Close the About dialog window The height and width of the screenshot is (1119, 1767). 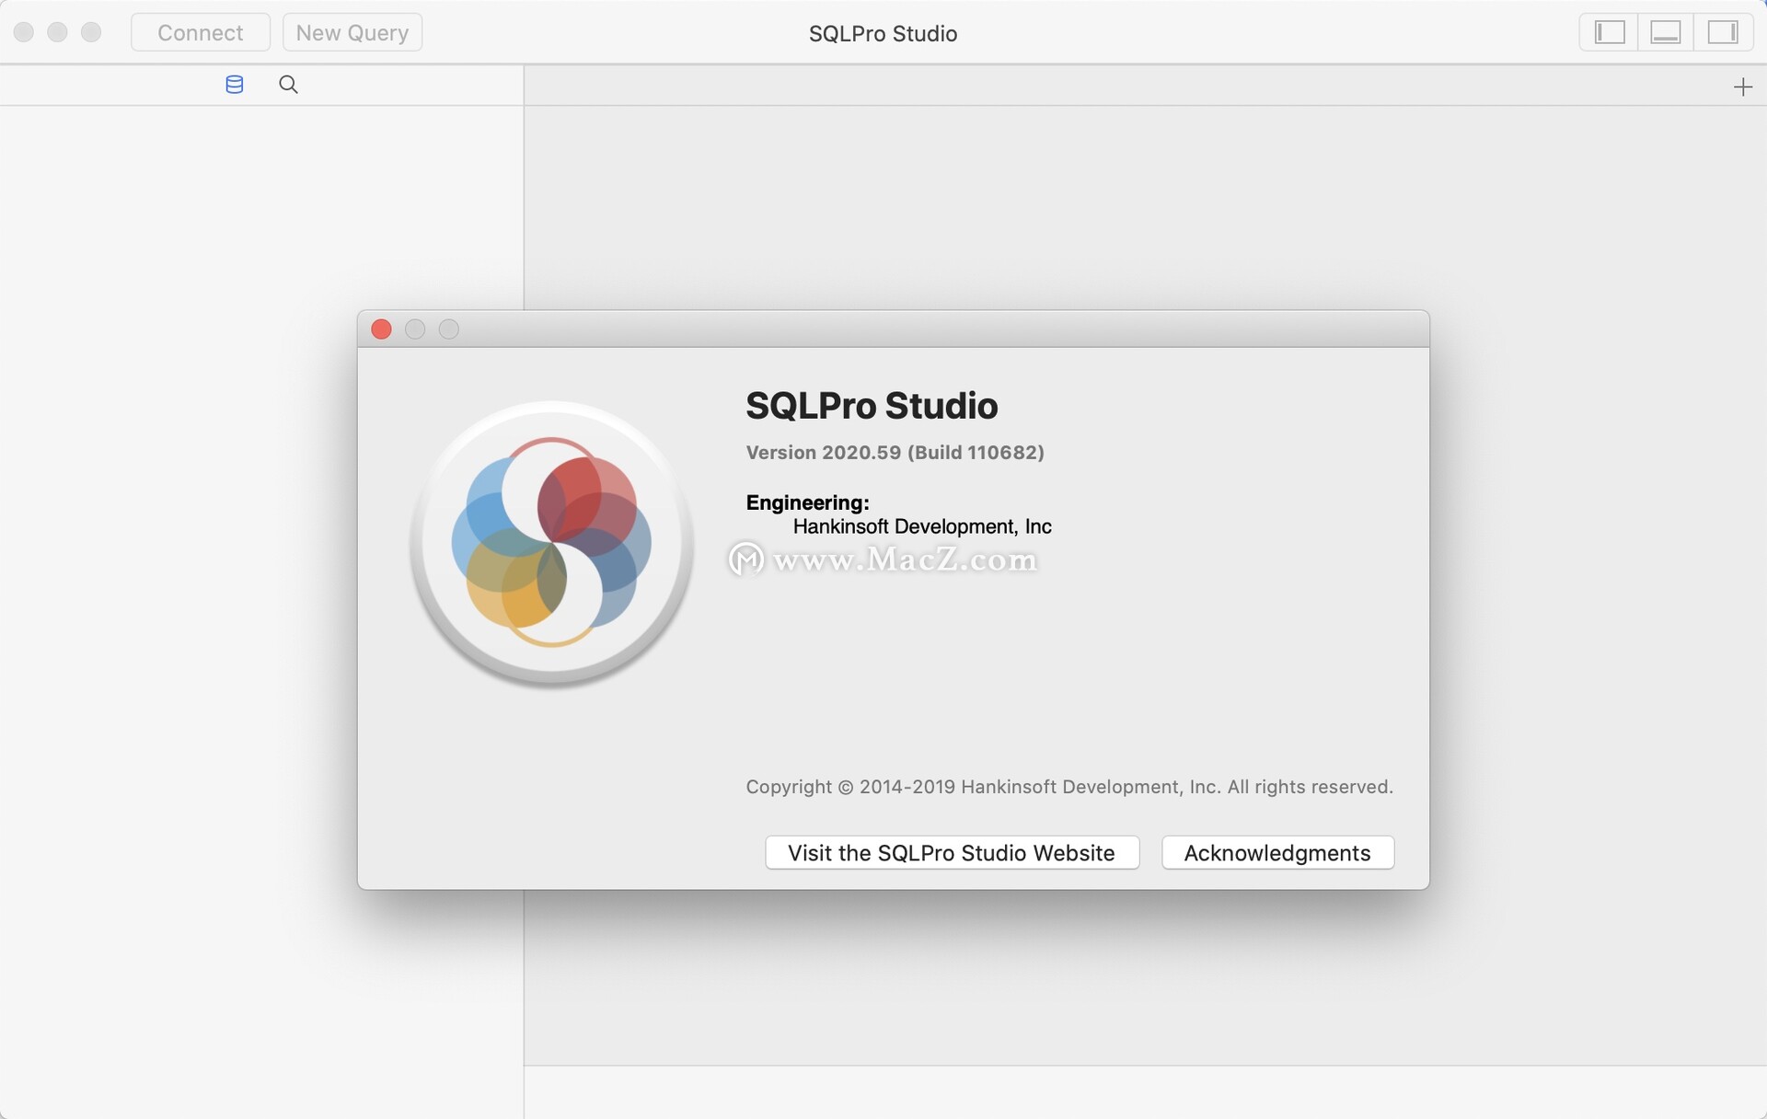click(x=383, y=329)
